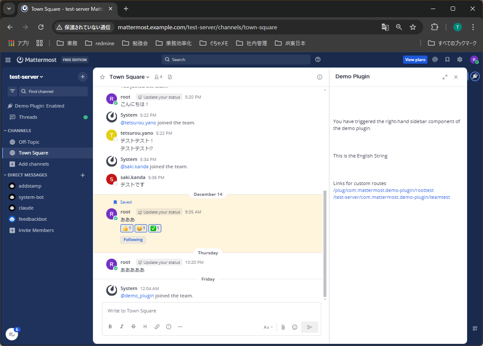Open the emoji picker in composer
Viewport: 483px width, 346px height.
(x=295, y=327)
